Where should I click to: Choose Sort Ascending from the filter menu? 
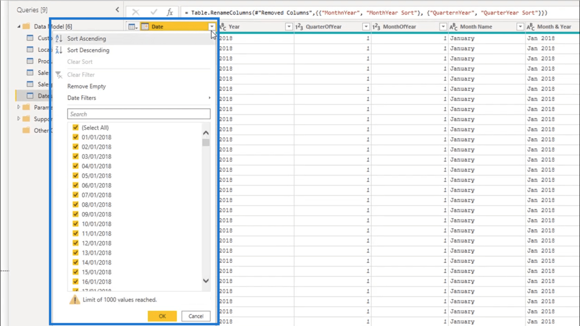click(87, 39)
